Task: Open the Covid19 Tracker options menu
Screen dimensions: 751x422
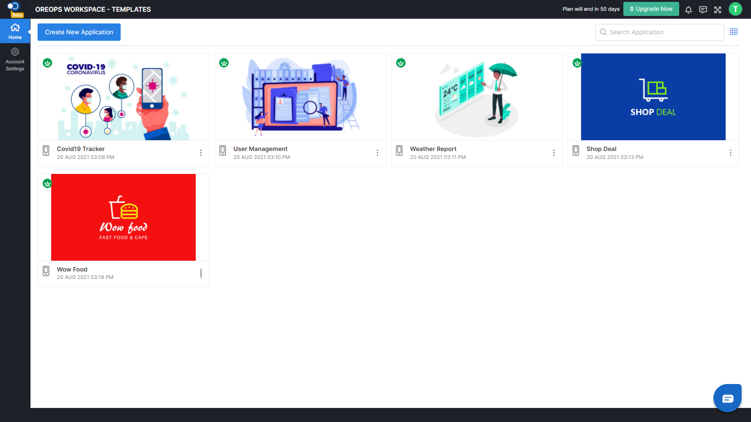Action: click(x=201, y=153)
